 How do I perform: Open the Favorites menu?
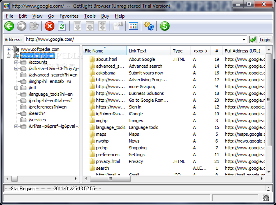(x=69, y=16)
